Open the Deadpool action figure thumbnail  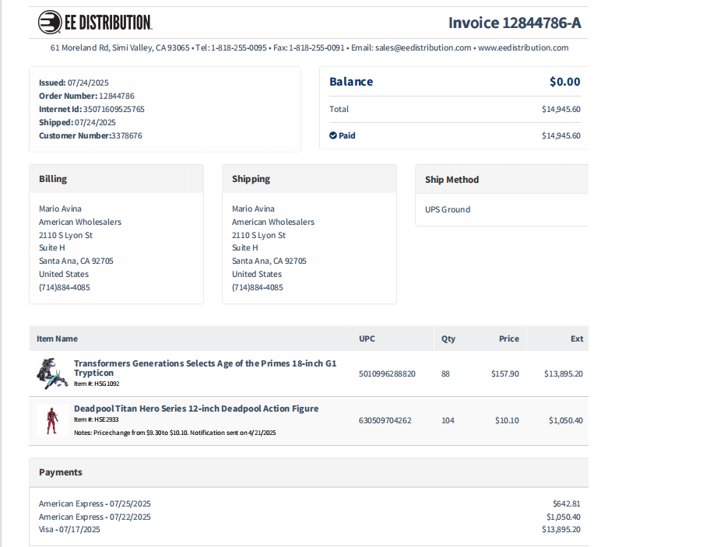pyautogui.click(x=52, y=420)
